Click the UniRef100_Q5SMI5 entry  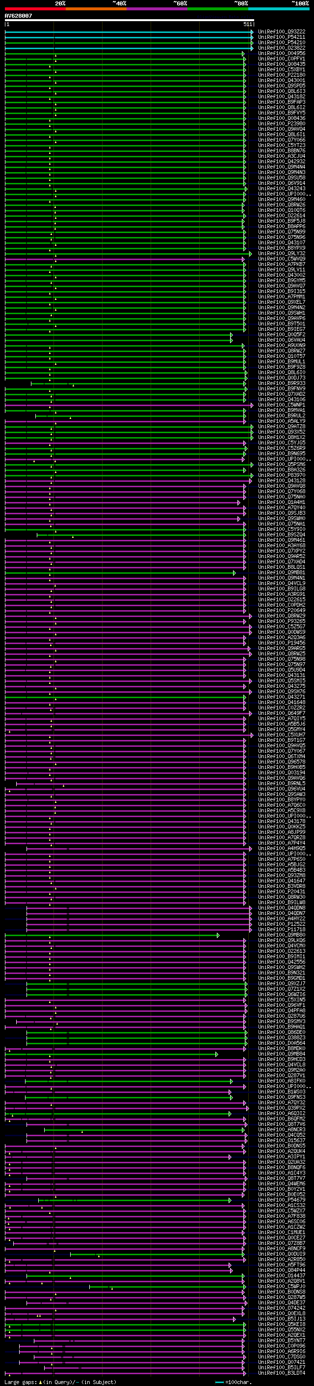[x=282, y=680]
